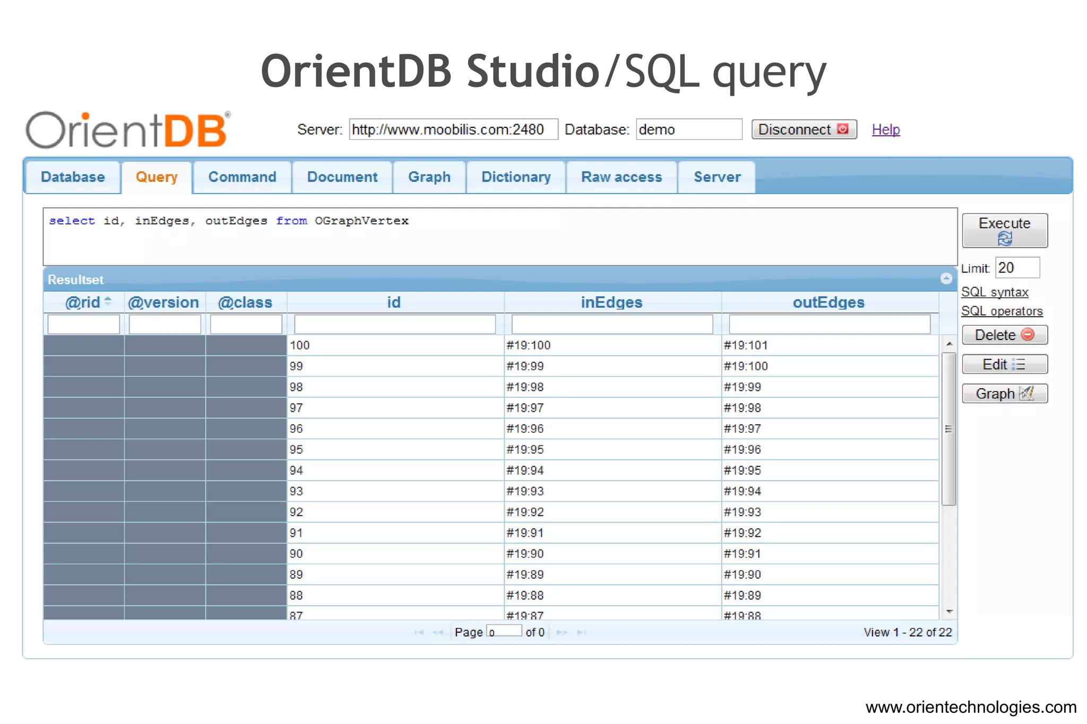This screenshot has width=1087, height=724.
Task: Switch to the Server tab
Action: pos(717,177)
